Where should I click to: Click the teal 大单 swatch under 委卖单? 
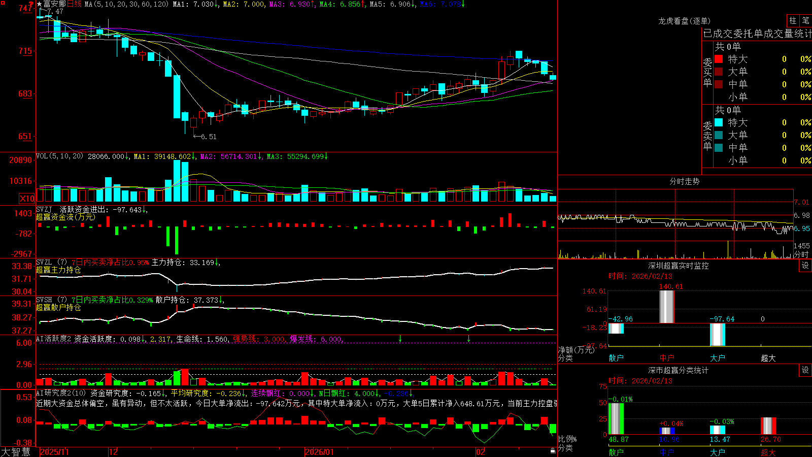[x=719, y=135]
